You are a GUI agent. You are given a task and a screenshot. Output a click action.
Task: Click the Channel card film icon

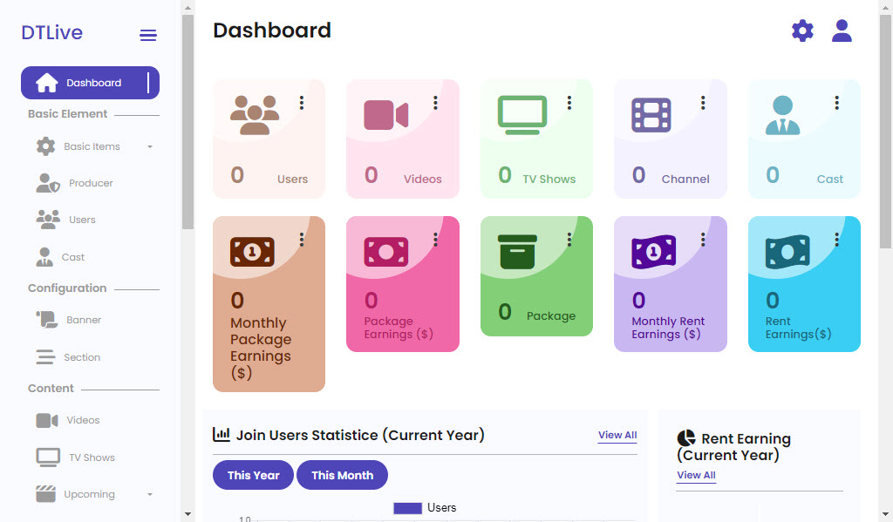[651, 115]
